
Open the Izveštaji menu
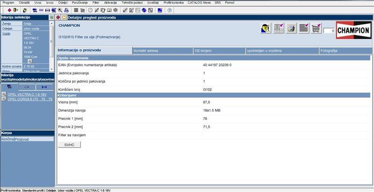pyautogui.click(x=153, y=3)
